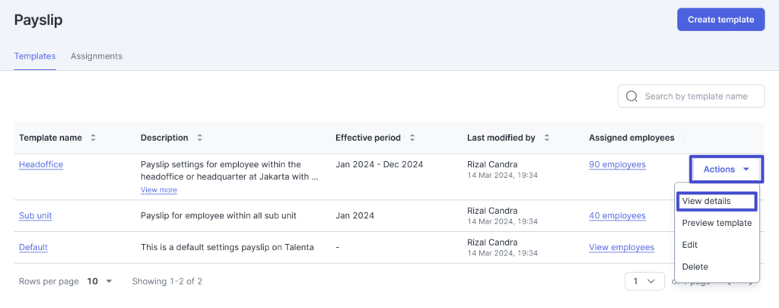Sort by Last modified by arrows

click(x=547, y=138)
